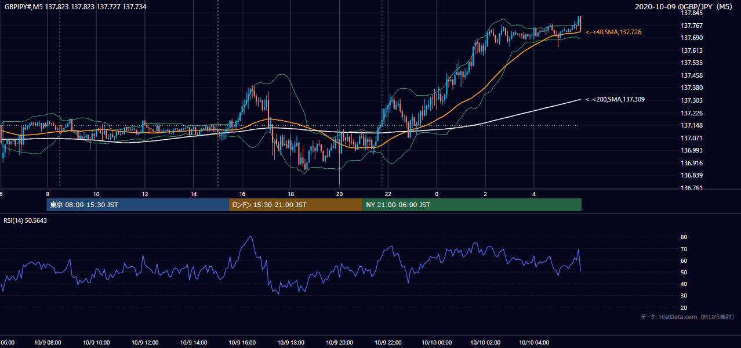Select the 200 SMA 137.309 label
Viewport: 741px width, 348px height.
pyautogui.click(x=615, y=100)
